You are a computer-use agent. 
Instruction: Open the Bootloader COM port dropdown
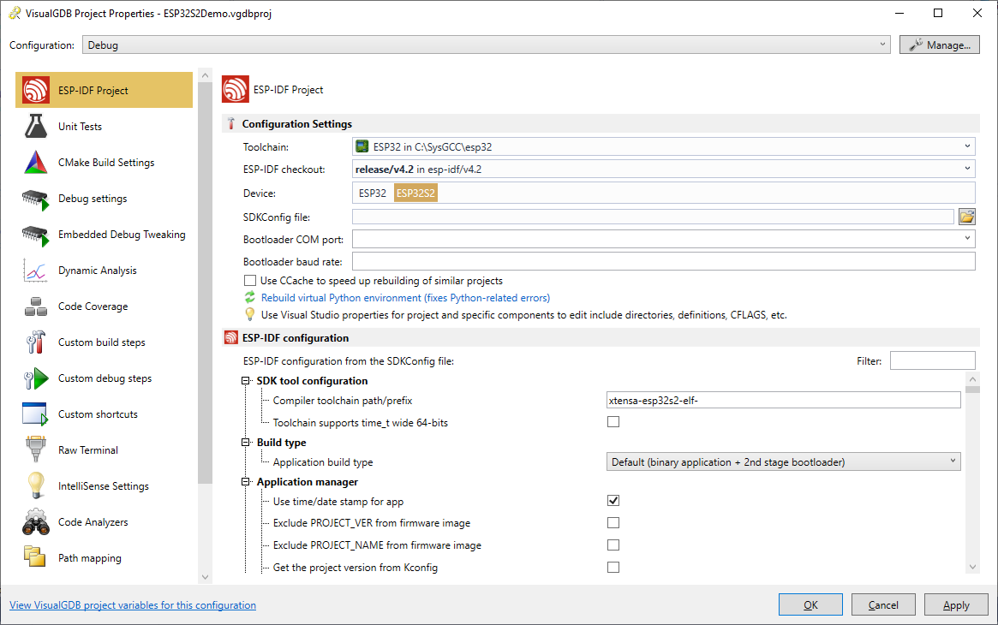click(663, 239)
